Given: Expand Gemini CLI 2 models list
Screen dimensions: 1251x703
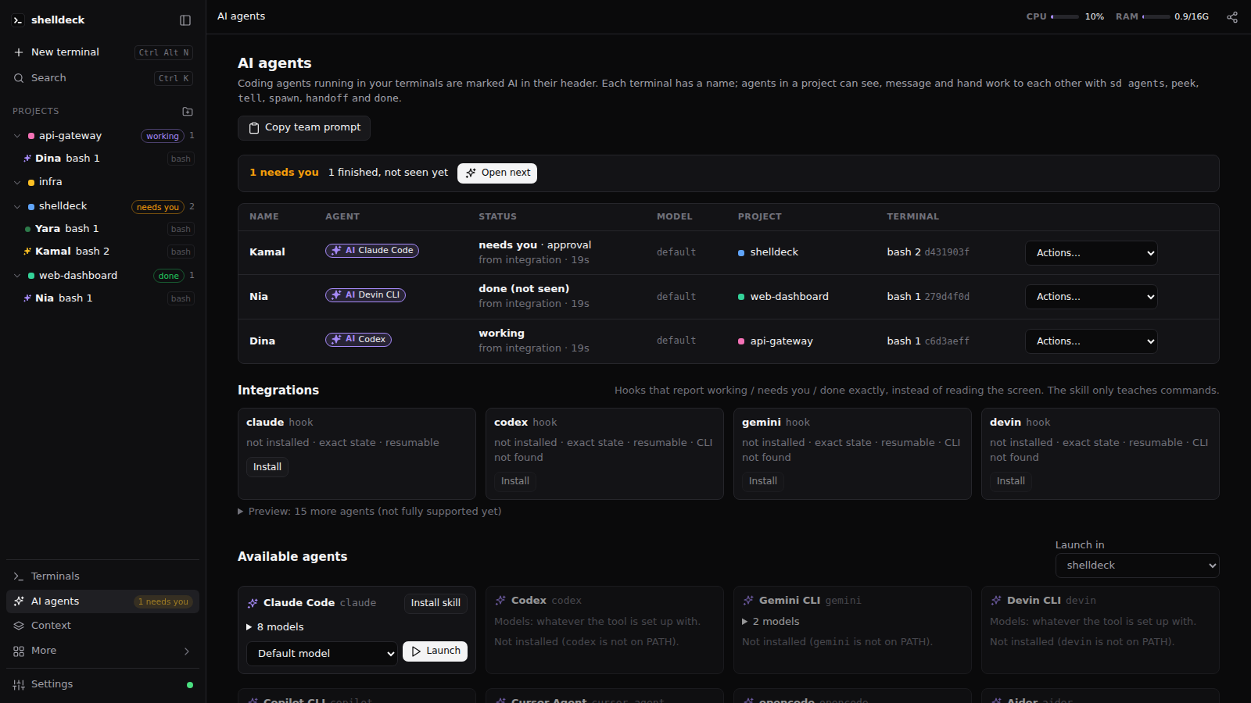Looking at the screenshot, I should (x=771, y=622).
